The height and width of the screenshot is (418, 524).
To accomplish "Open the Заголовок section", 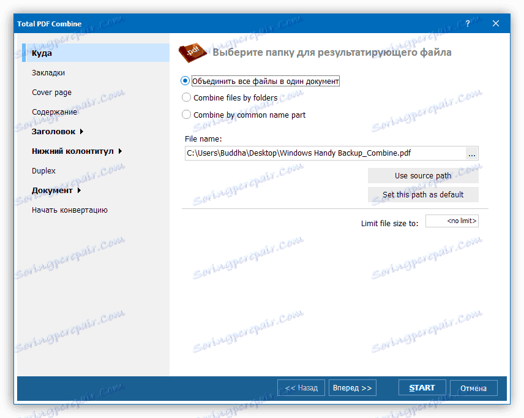I will click(x=53, y=132).
